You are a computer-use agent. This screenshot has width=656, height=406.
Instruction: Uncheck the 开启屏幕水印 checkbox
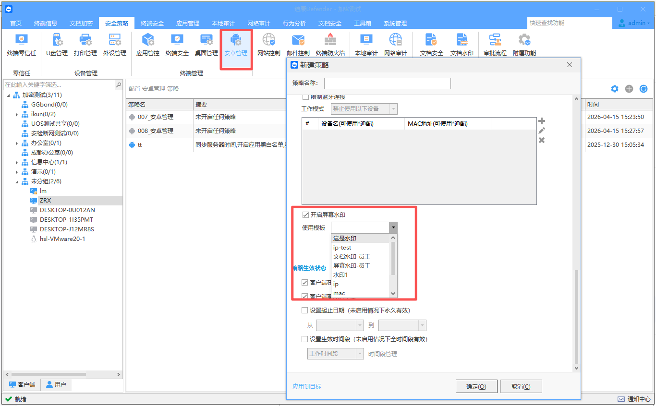point(305,215)
